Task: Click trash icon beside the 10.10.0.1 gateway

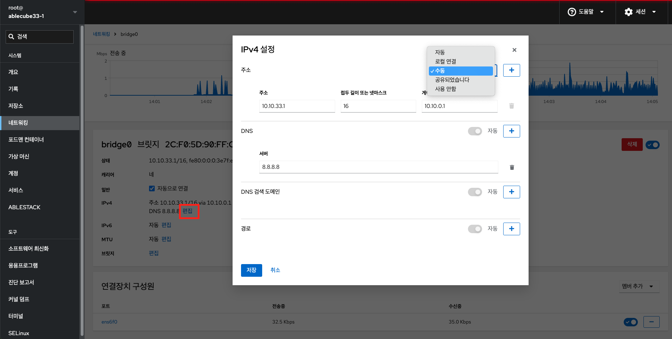Action: tap(511, 106)
